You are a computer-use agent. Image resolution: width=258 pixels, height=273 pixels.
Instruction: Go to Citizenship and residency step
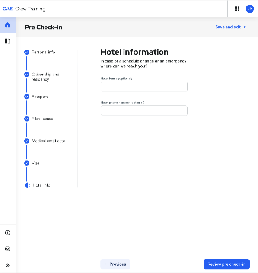[45, 77]
